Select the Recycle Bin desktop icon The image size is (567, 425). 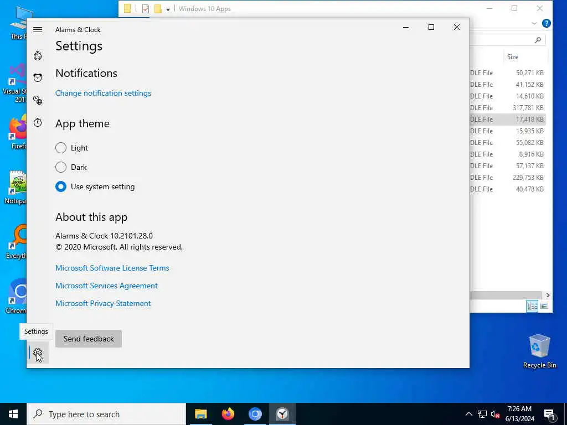point(539,351)
